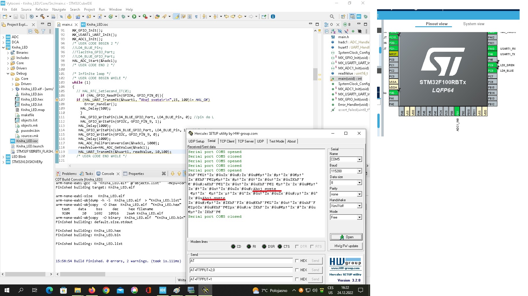Open Firefox from the Windows taskbar
This screenshot has height=296, width=528.
tap(92, 290)
